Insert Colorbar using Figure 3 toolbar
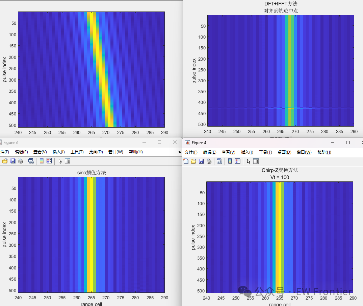This screenshot has height=306, width=363. (42, 161)
